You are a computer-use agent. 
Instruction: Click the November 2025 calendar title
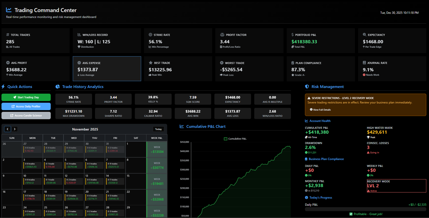tap(85, 129)
